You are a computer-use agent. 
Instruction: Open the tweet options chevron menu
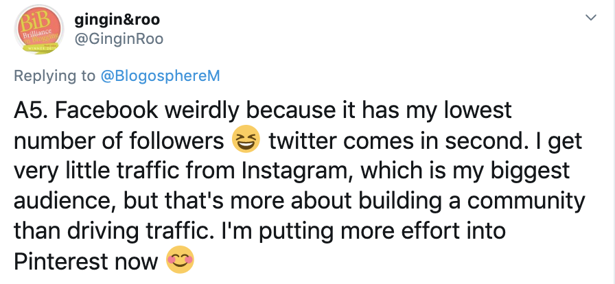tap(590, 16)
